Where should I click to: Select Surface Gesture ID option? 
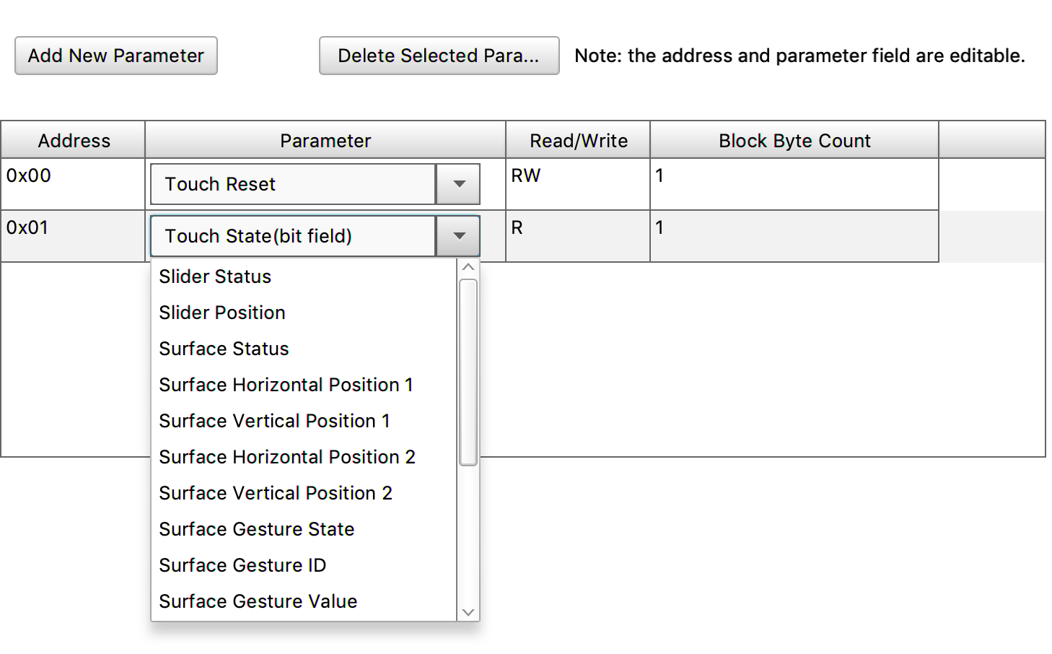coord(242,565)
